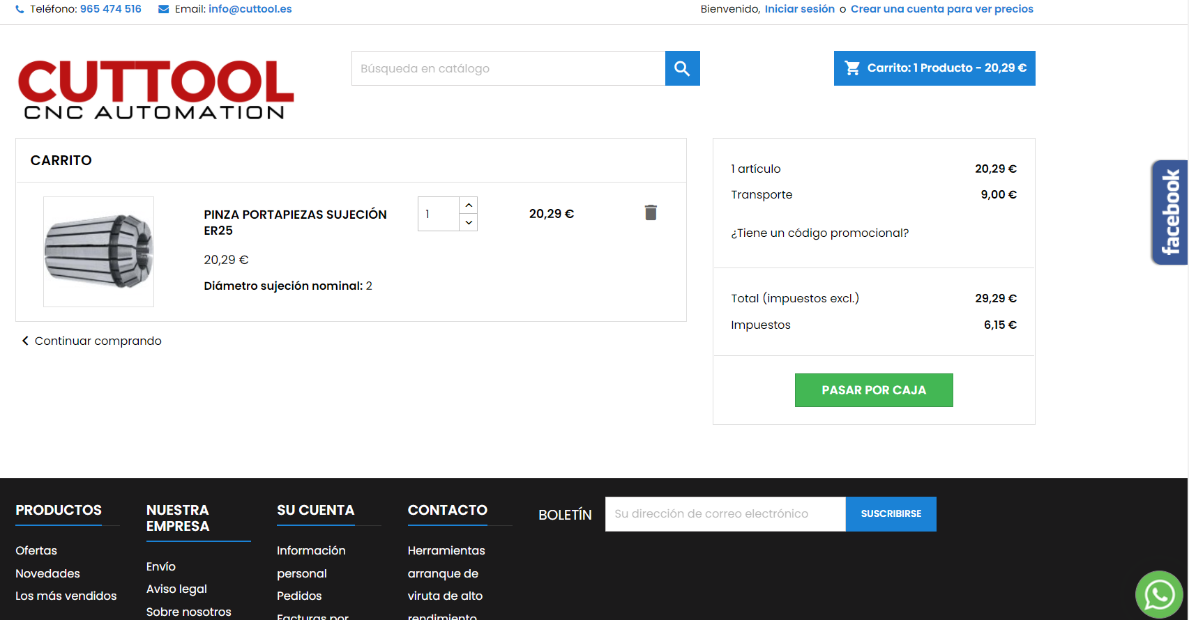
Task: Click phone number 965 474 516
Action: [x=111, y=9]
